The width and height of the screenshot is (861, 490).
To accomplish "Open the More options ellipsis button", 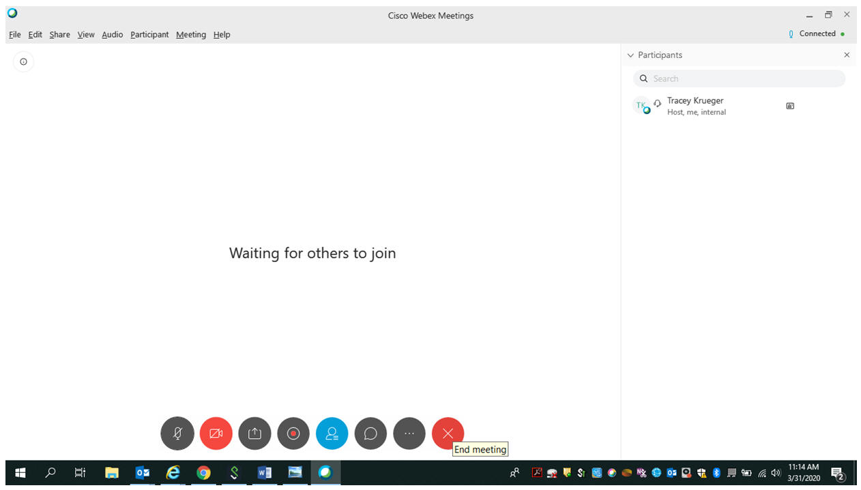I will pyautogui.click(x=409, y=433).
